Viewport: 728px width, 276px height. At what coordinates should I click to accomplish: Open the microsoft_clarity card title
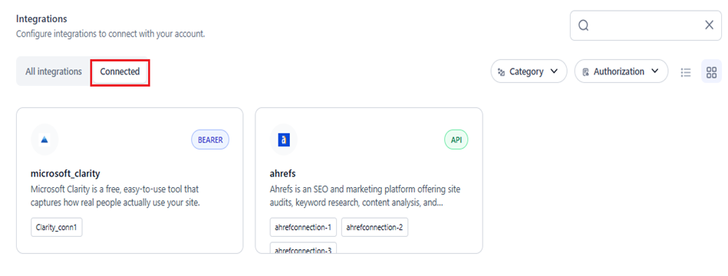click(x=65, y=174)
